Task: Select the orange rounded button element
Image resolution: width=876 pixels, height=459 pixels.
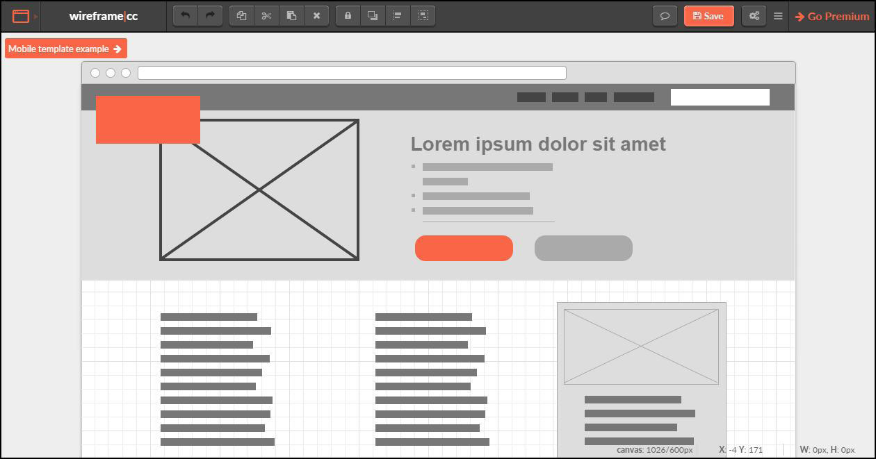Action: point(464,248)
